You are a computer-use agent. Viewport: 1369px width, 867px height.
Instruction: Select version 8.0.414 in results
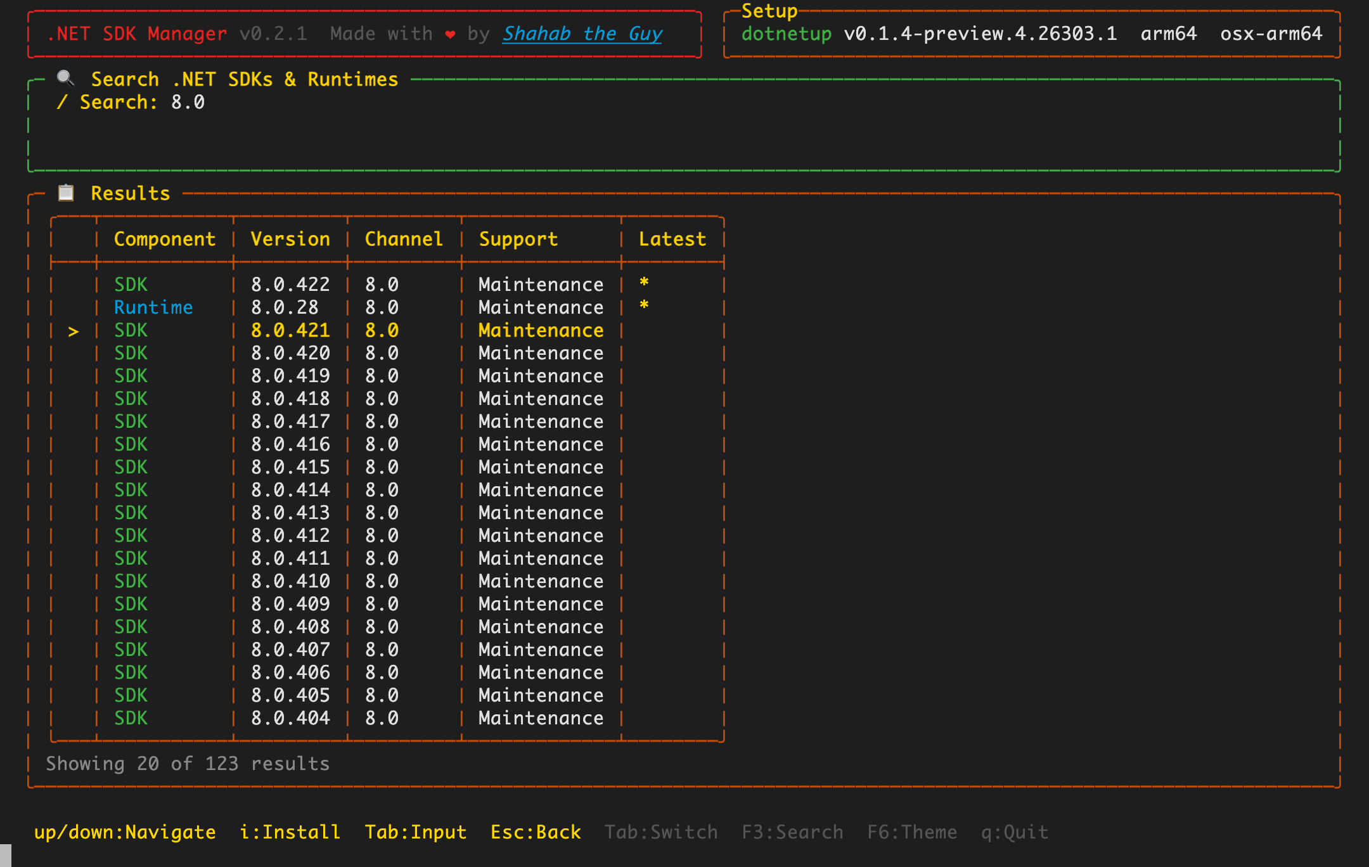coord(290,490)
